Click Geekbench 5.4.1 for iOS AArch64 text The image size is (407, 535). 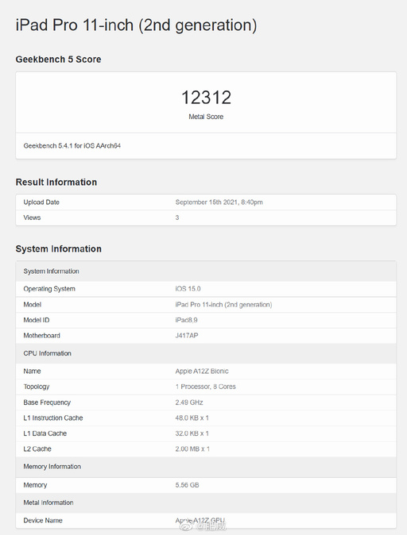tap(72, 146)
